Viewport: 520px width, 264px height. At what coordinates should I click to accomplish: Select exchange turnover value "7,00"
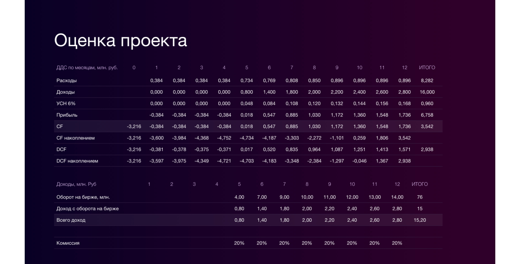(x=262, y=197)
